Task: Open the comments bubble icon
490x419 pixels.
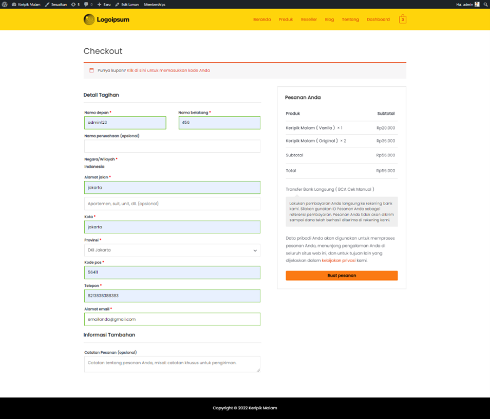Action: 88,4
